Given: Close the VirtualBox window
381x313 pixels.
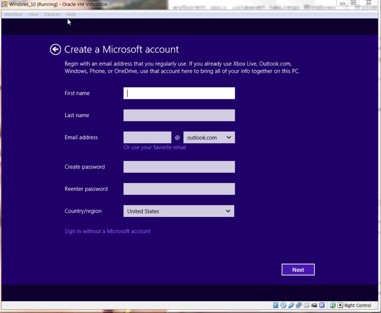Looking at the screenshot, I should [x=369, y=3].
